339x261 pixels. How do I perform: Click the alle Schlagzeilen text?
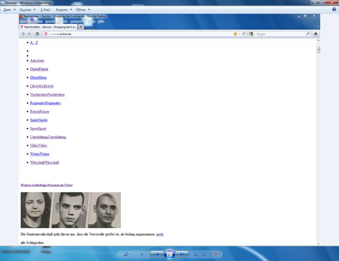(32, 243)
